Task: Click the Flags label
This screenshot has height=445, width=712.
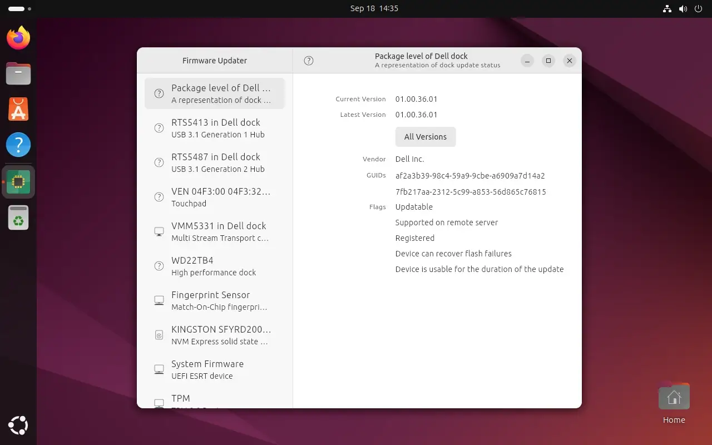Action: (377, 207)
